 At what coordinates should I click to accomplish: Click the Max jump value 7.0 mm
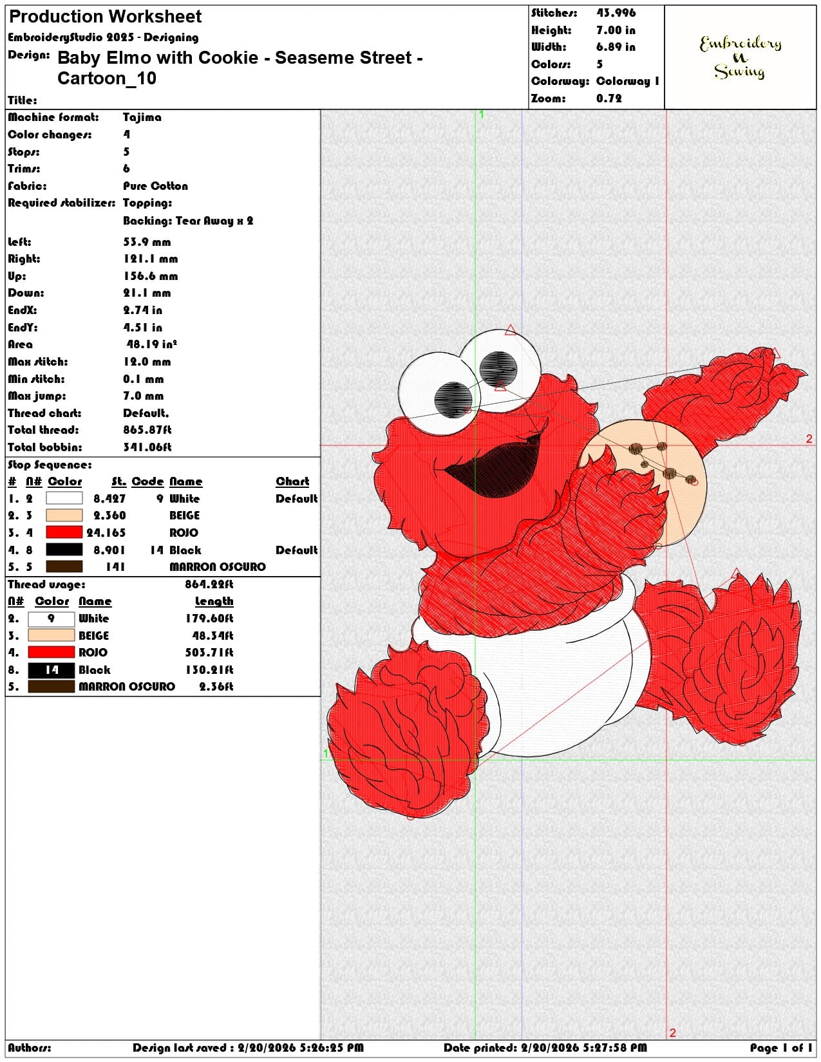pyautogui.click(x=143, y=396)
